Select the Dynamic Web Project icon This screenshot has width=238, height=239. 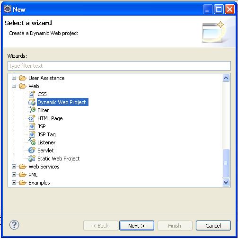point(32,102)
